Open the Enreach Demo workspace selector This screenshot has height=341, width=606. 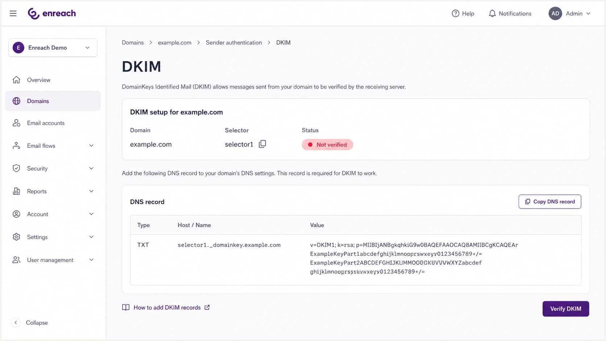(53, 47)
